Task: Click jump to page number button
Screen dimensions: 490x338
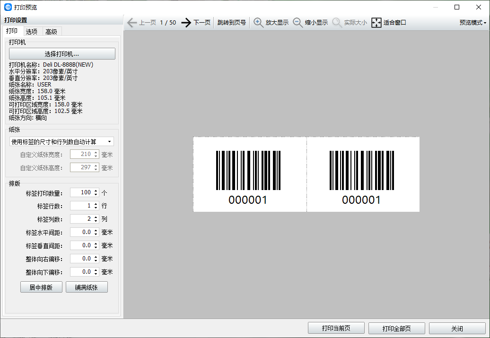Action: click(x=231, y=22)
